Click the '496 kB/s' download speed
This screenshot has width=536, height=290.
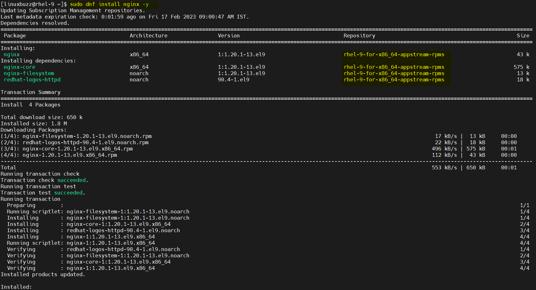click(x=444, y=149)
